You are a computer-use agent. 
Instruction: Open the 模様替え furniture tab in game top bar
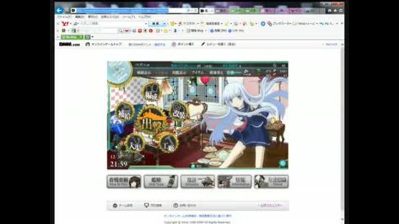216,73
